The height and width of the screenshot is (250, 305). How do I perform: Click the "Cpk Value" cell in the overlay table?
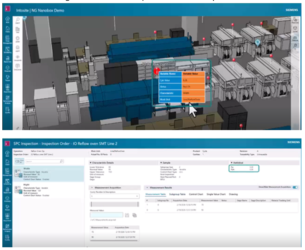coord(170,80)
